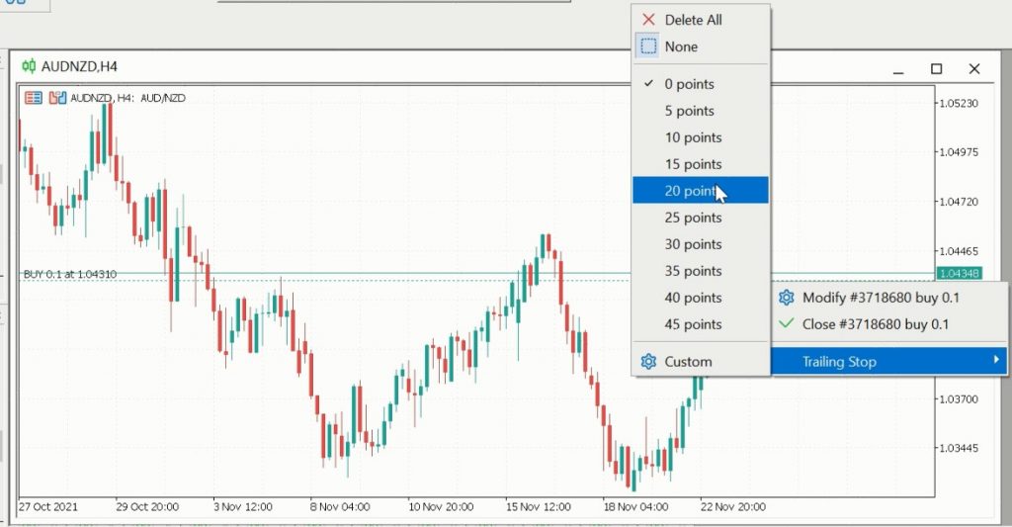Click the 10 Nov 20:00 time label

click(441, 507)
